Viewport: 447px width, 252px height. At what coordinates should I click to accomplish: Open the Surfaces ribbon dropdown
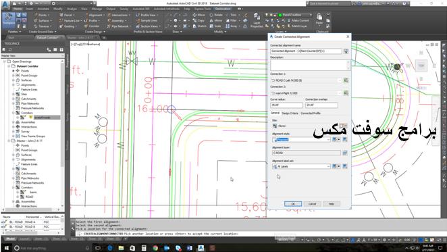pyautogui.click(x=43, y=20)
